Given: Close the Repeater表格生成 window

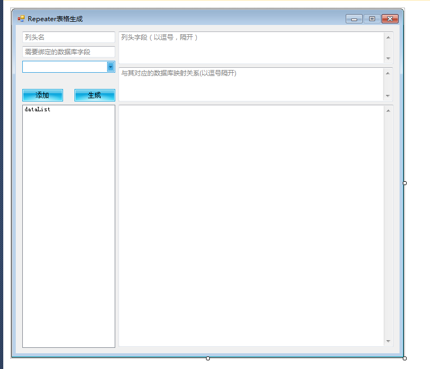Looking at the screenshot, I should [390, 19].
